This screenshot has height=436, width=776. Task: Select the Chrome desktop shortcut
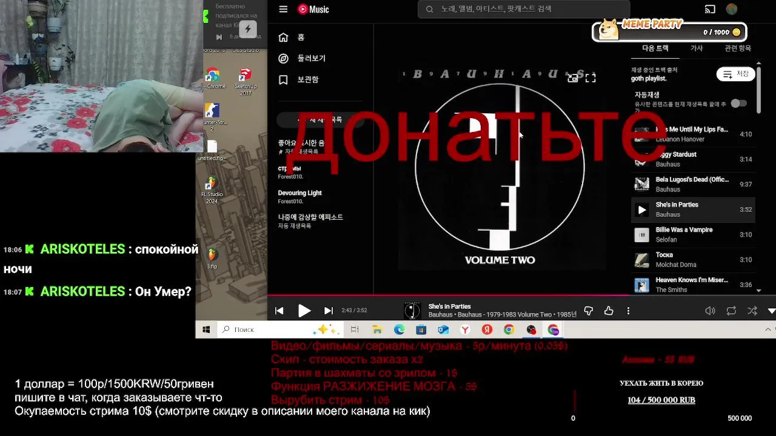pos(213,79)
